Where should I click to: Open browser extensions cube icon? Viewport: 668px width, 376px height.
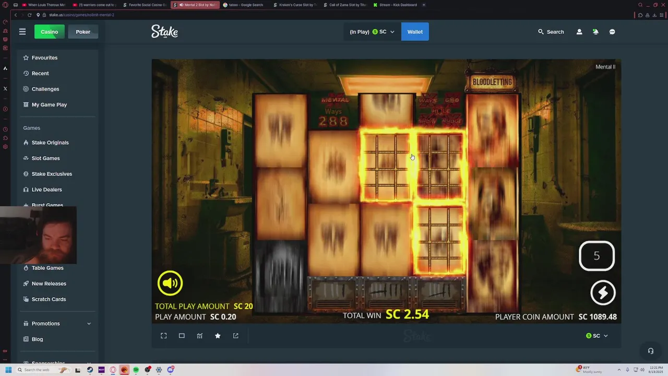(640, 15)
